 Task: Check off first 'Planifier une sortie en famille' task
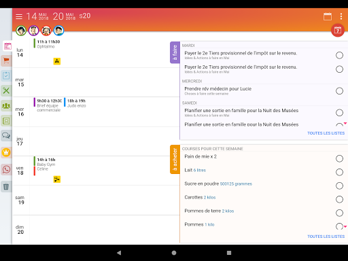[339, 113]
